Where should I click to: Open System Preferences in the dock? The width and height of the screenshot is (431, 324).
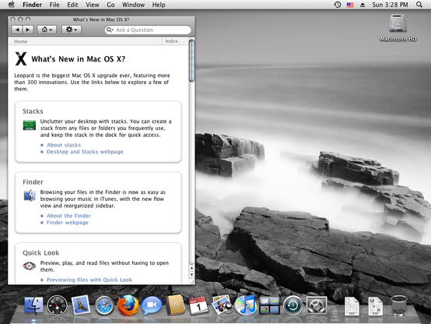pos(317,305)
